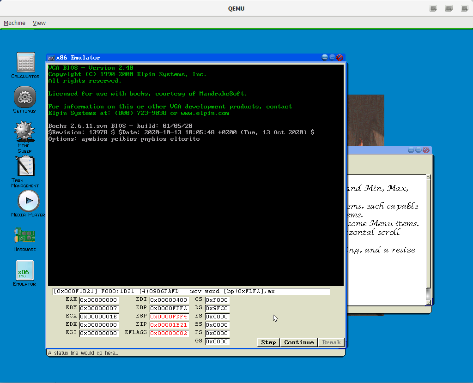473x383 pixels.
Task: Close the background text window
Action: coord(426,150)
